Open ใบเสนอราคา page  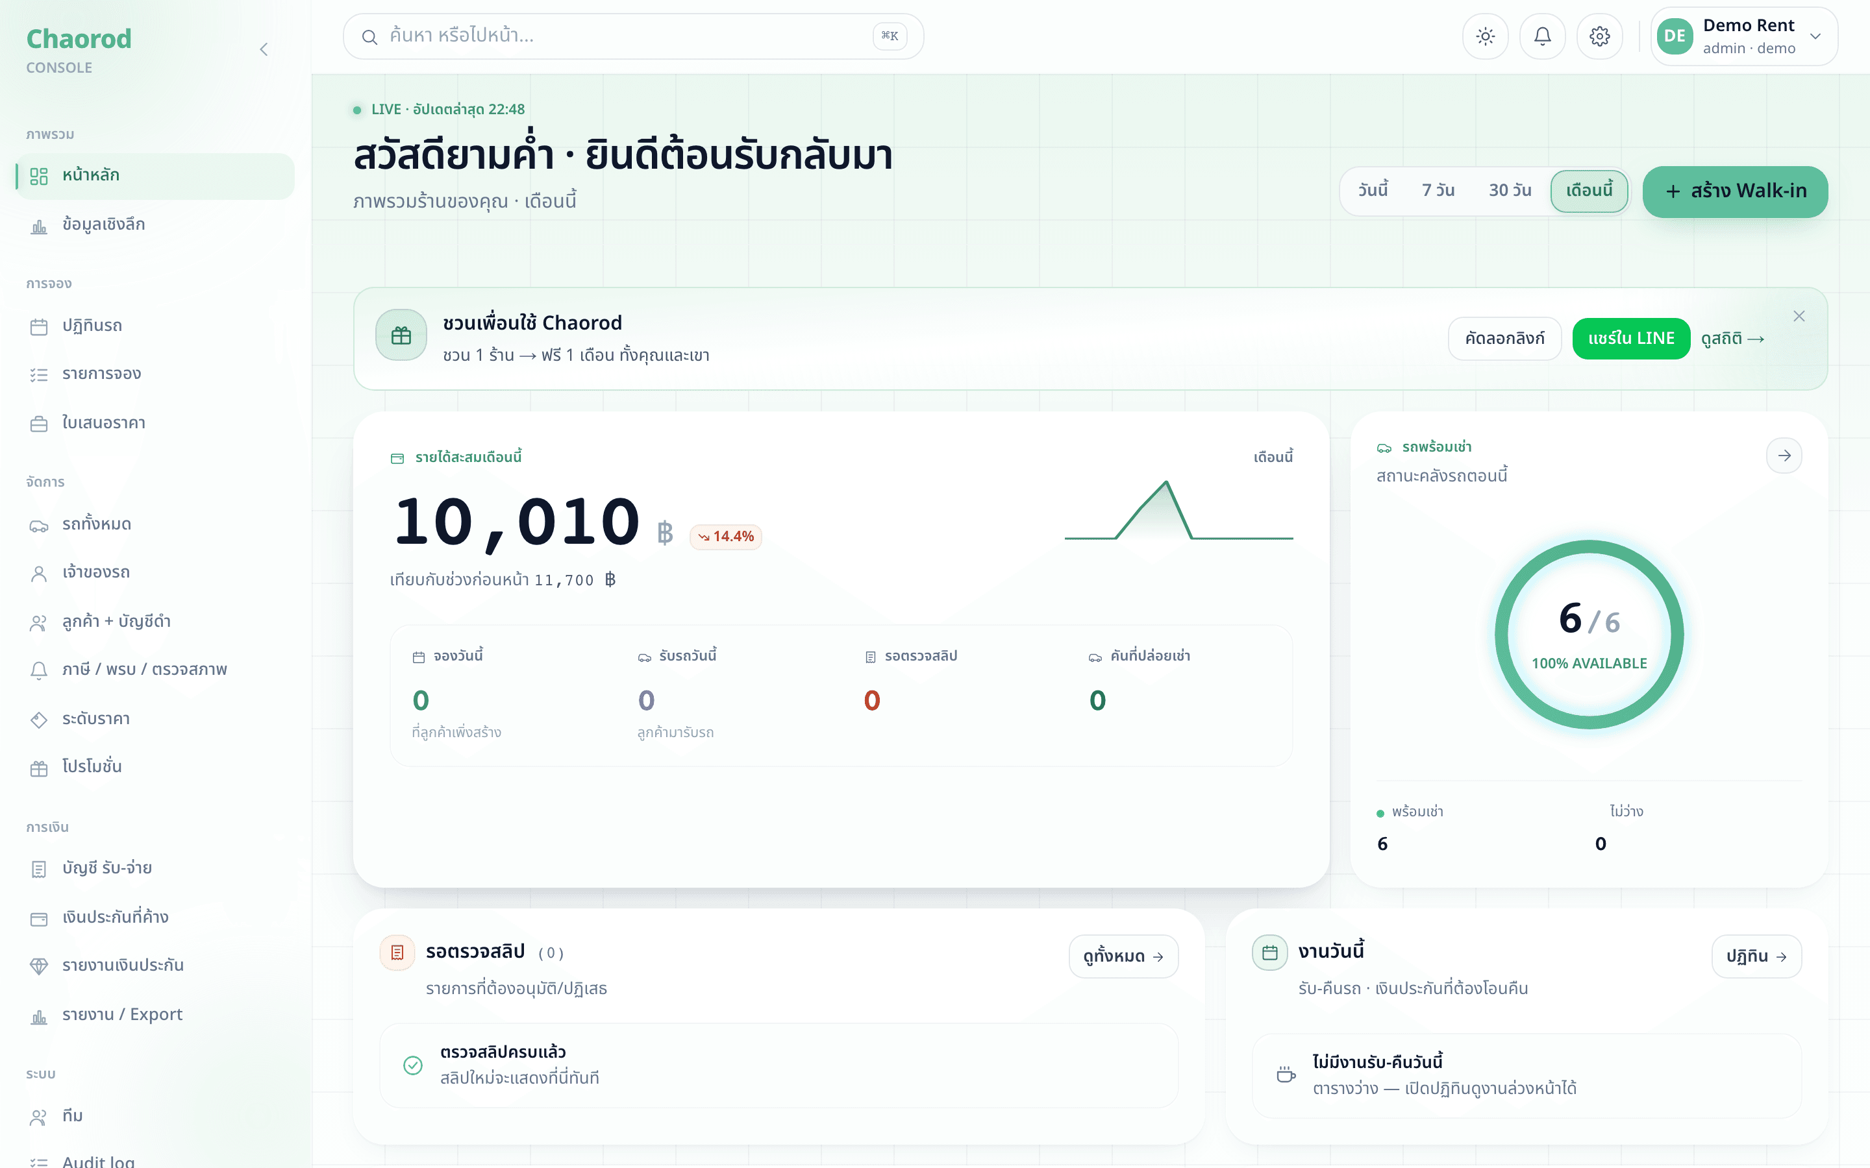coord(155,423)
